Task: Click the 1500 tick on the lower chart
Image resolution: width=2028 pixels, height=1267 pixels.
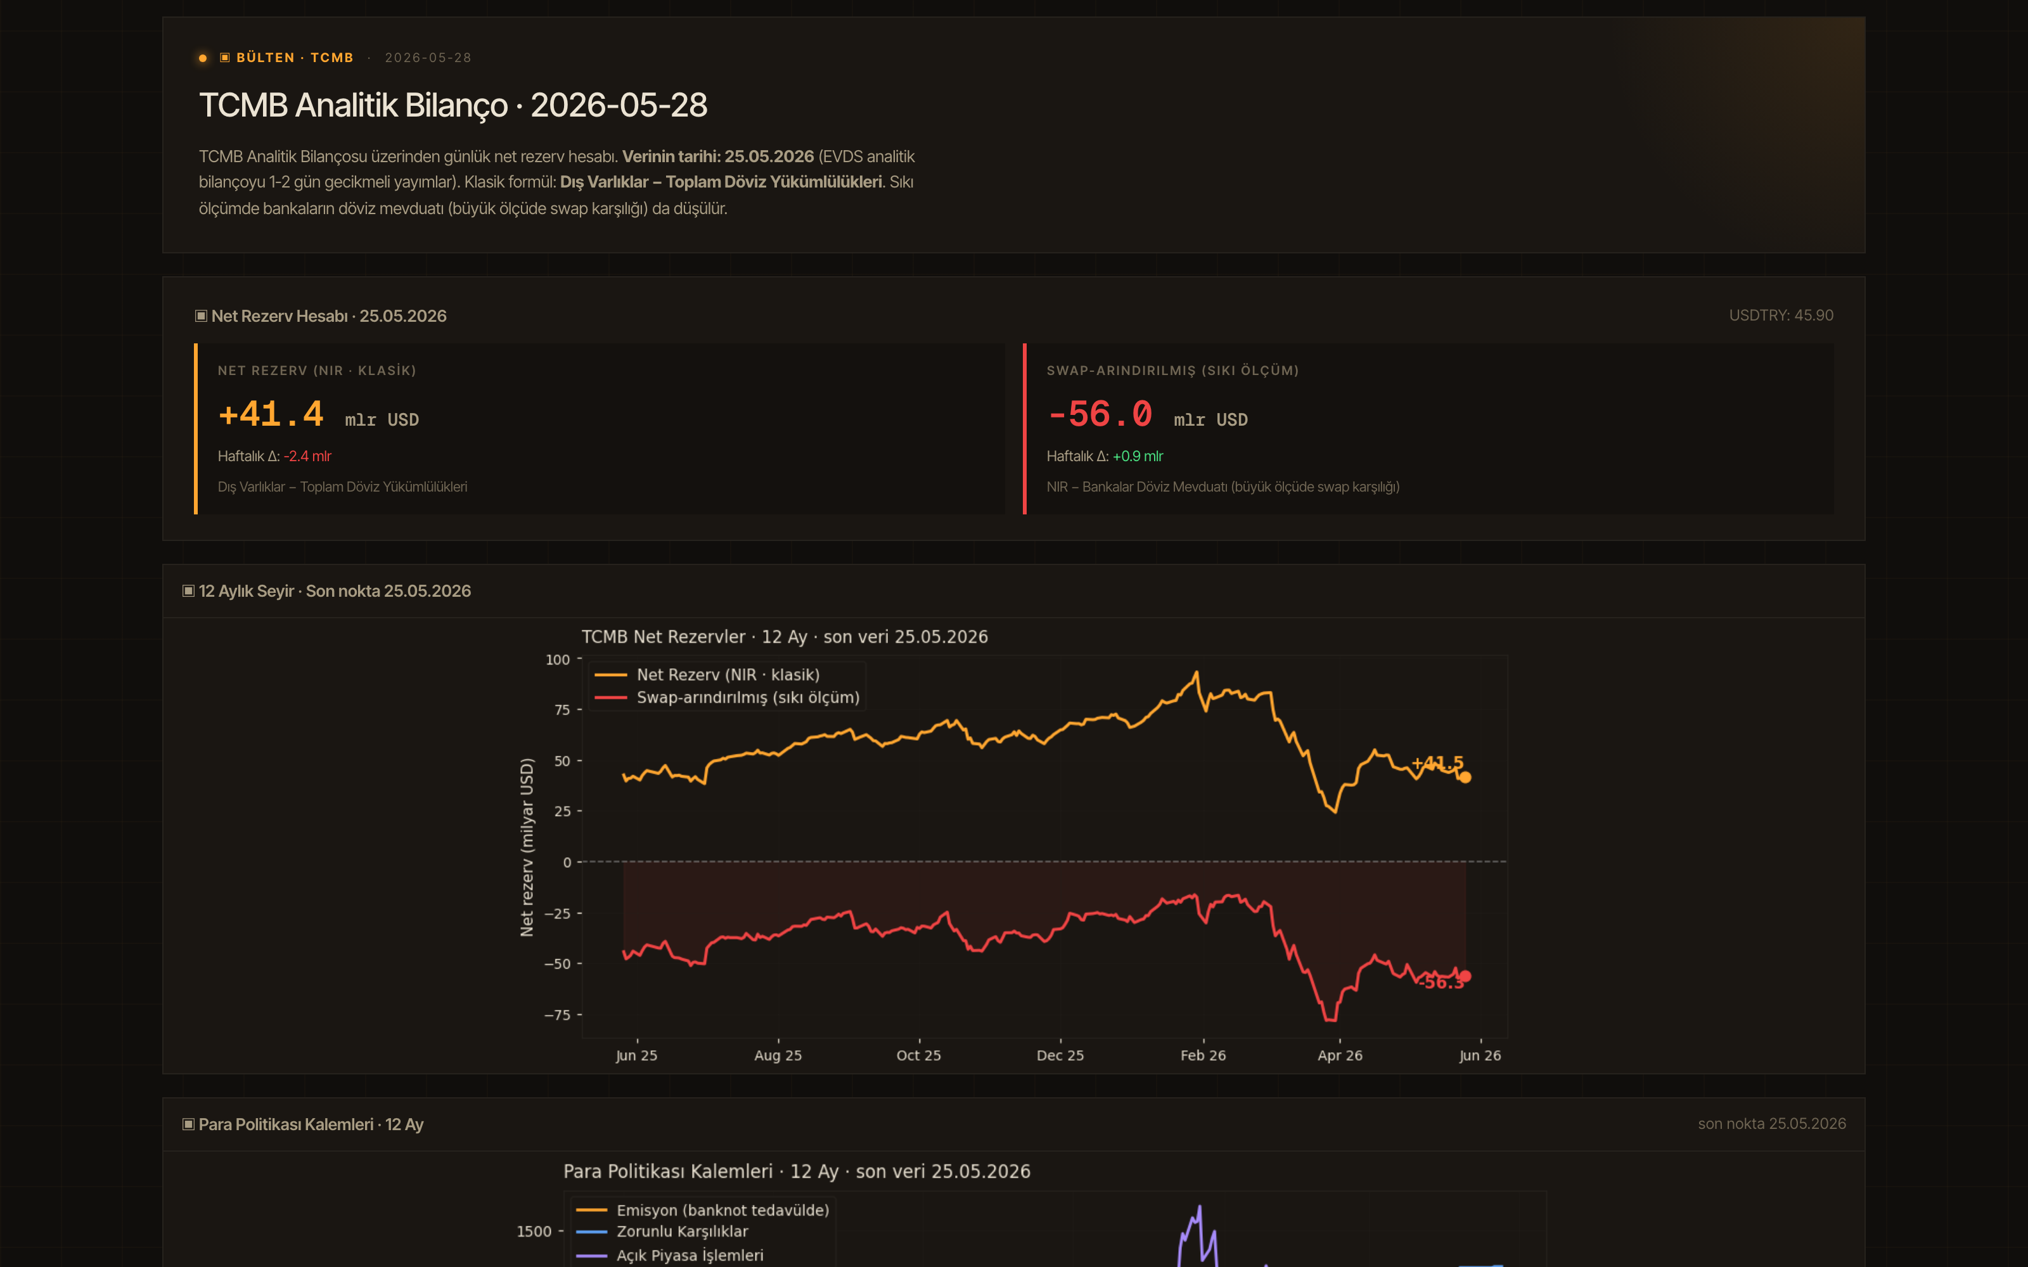Action: pos(534,1232)
